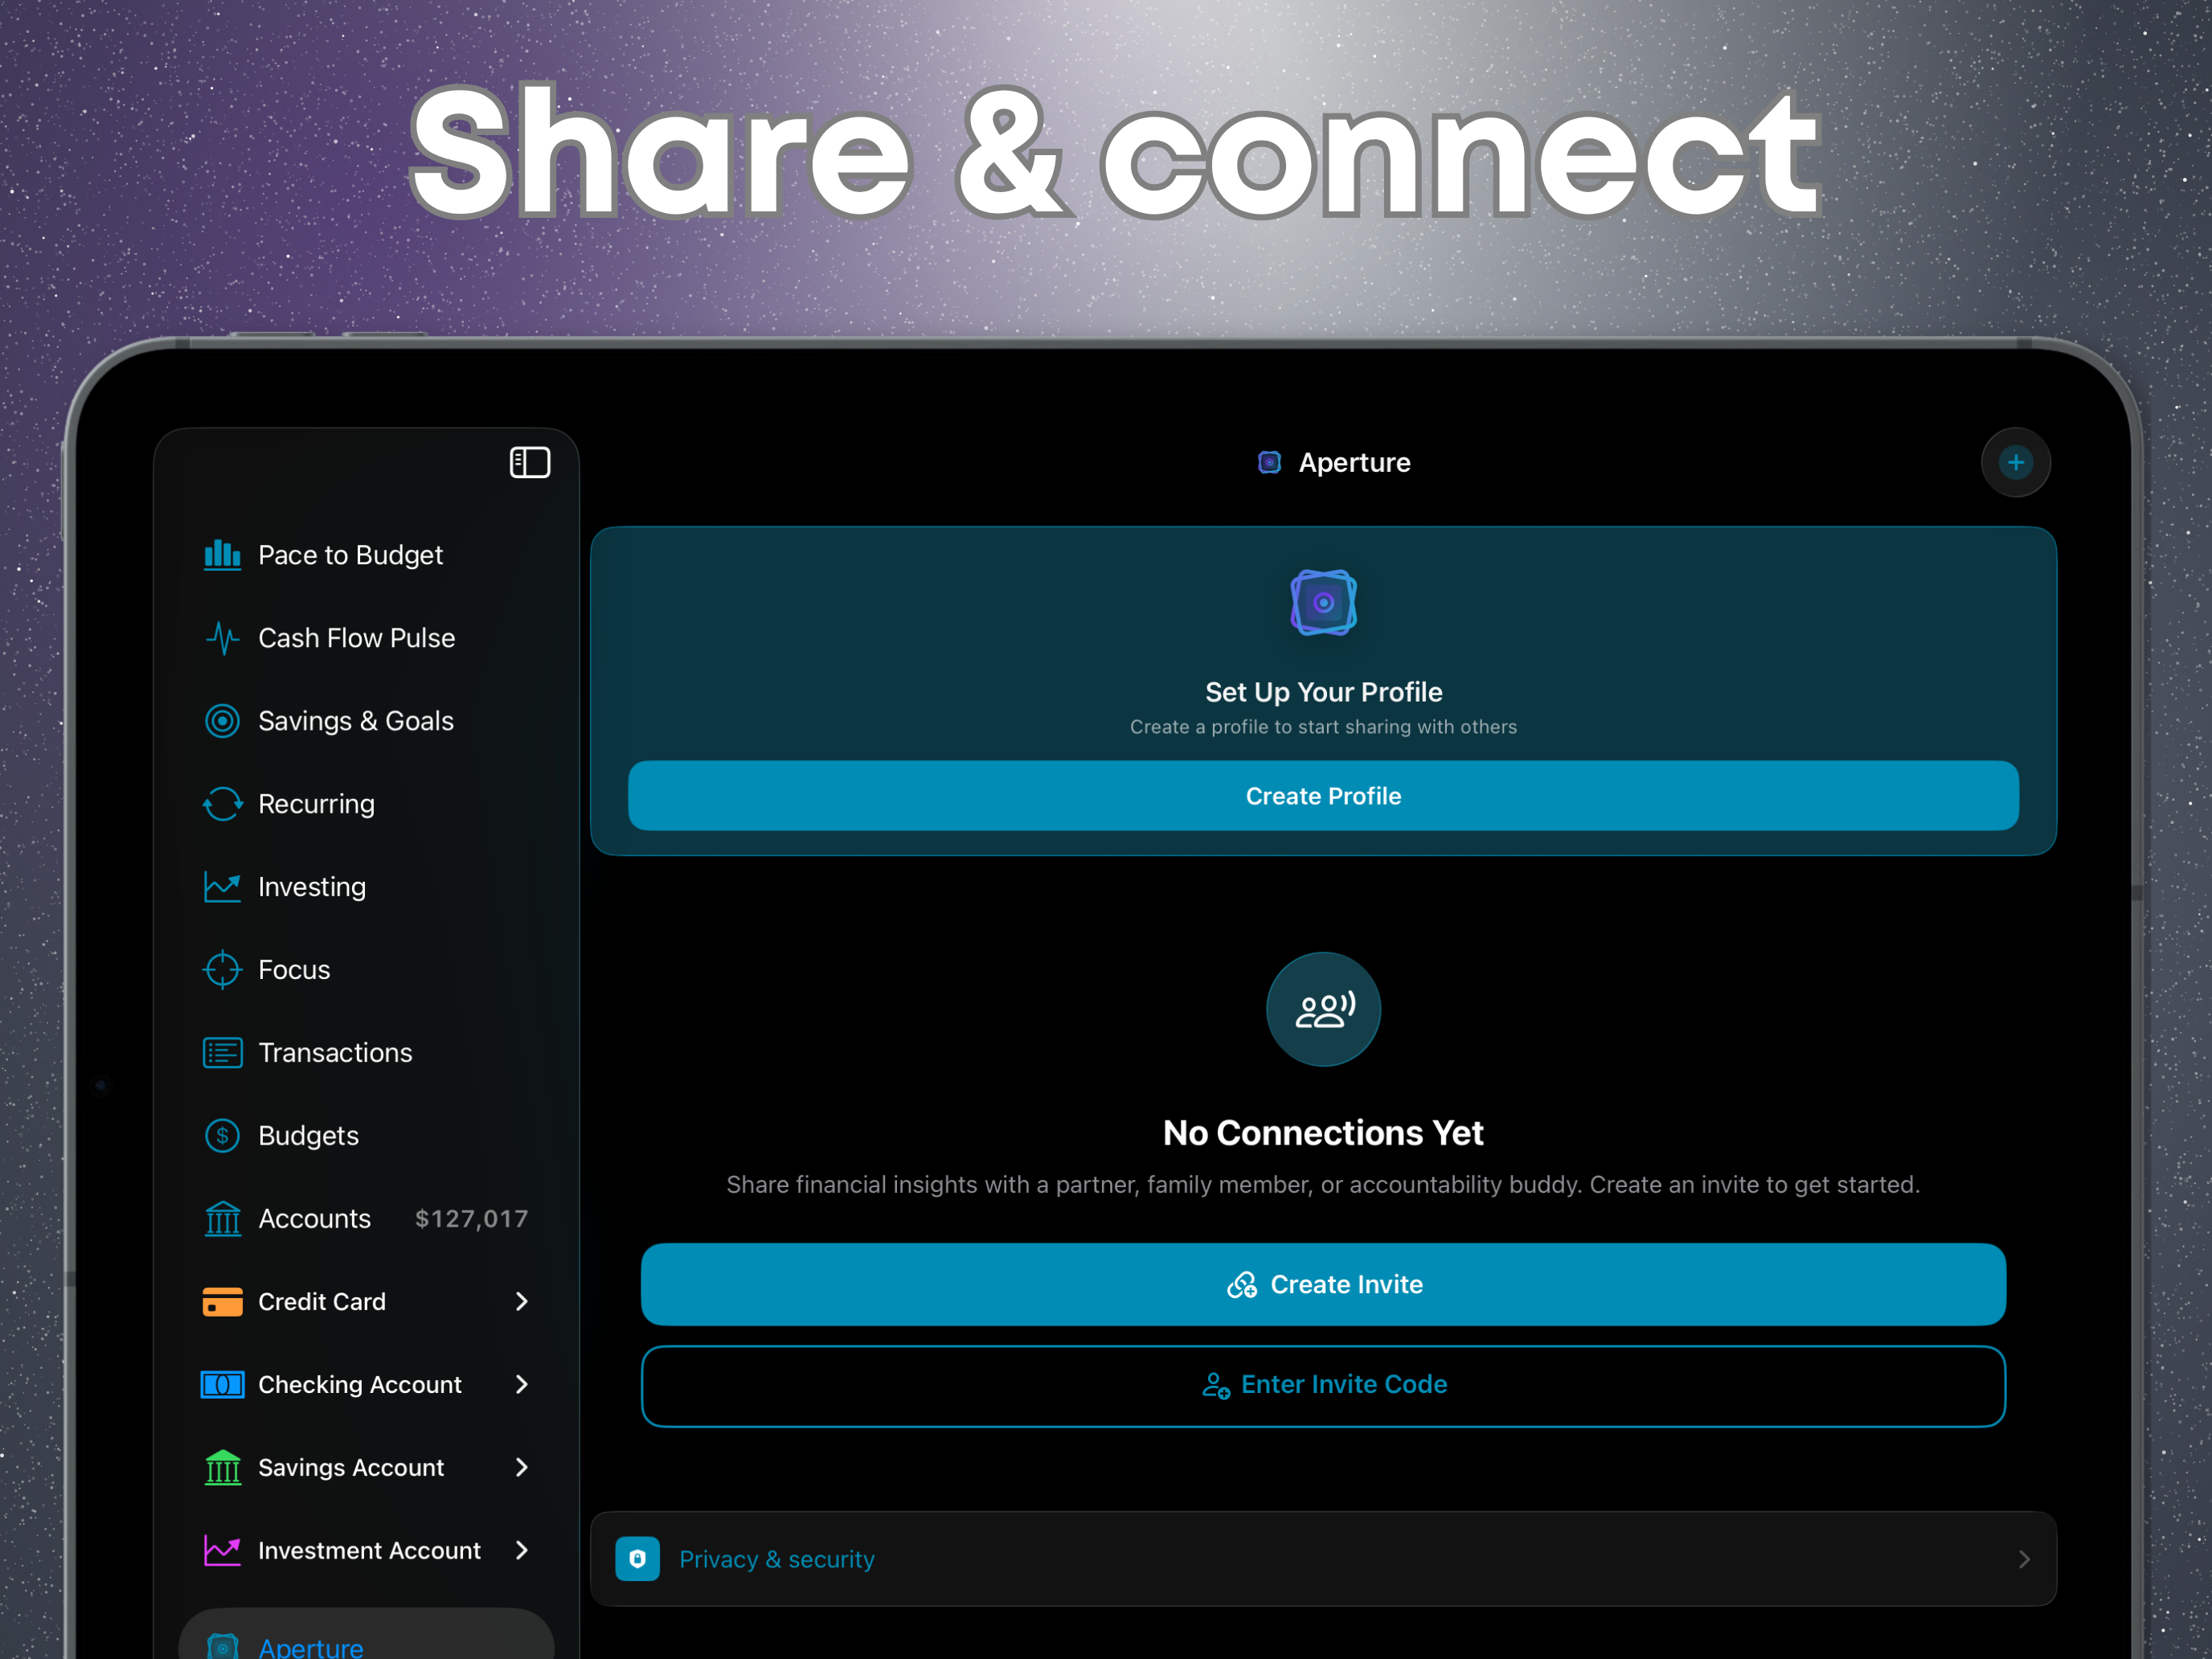This screenshot has width=2212, height=1659.
Task: Click the Pace to Budget bar chart icon
Action: pyautogui.click(x=222, y=555)
